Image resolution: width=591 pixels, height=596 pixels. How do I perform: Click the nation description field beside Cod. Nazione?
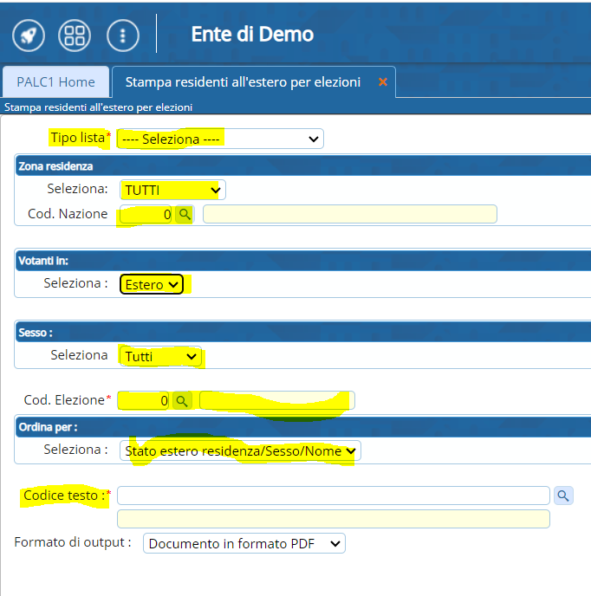point(349,214)
